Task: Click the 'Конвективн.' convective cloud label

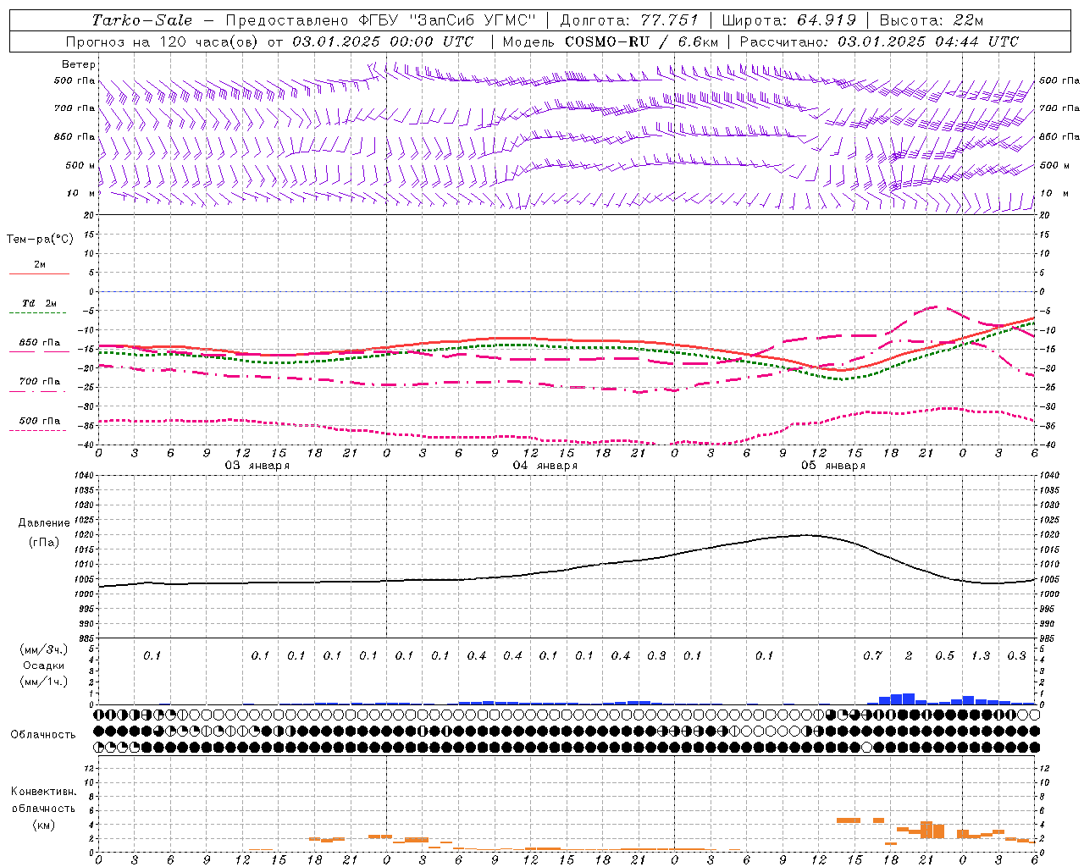Action: tap(44, 792)
